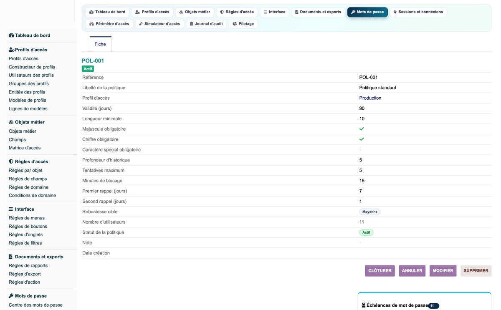Follow the Production profile link
Screen dimensions: 501x310
pos(370,98)
